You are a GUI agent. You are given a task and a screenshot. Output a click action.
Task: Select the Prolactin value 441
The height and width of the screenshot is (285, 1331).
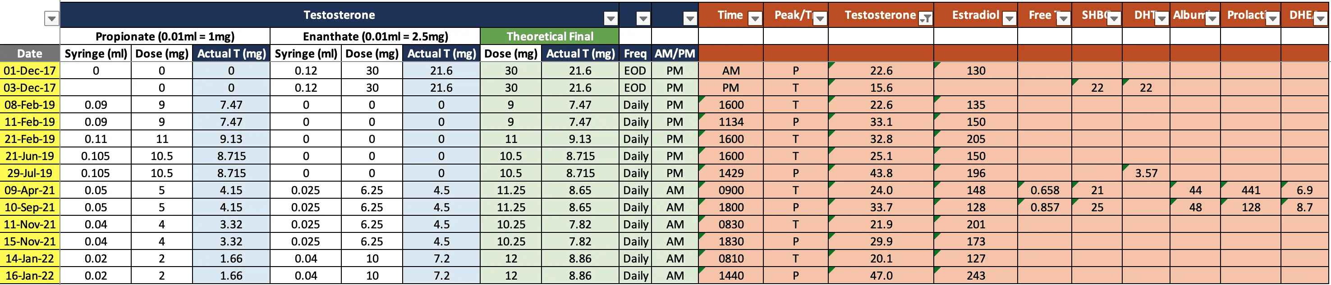point(1251,190)
